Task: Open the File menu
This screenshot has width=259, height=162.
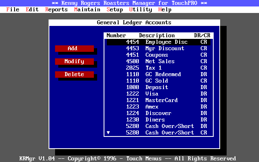Action: 13,10
